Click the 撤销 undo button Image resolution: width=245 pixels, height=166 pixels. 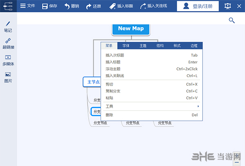tap(72, 6)
